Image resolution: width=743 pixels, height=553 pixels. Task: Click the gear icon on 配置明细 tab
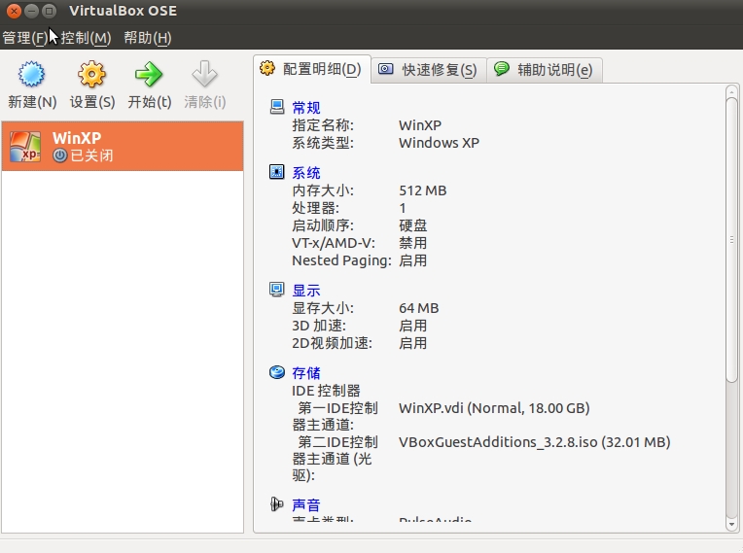pos(267,69)
